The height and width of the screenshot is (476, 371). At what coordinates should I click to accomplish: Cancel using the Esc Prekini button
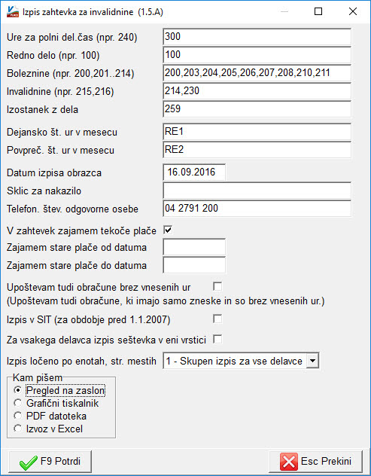coord(315,462)
